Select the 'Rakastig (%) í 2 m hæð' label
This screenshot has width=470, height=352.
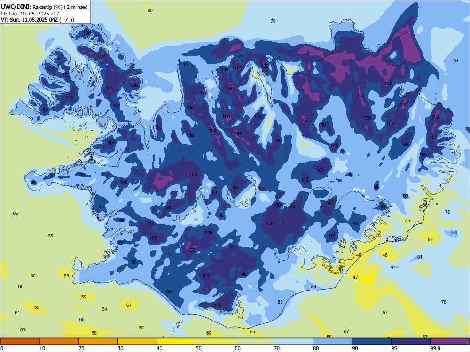[60, 7]
